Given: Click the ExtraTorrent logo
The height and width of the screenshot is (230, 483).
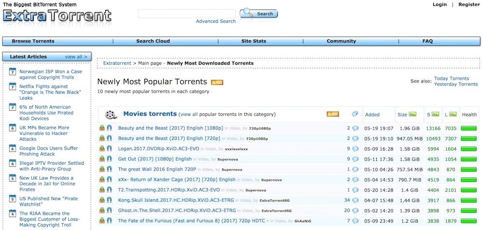Looking at the screenshot, I should (x=57, y=16).
